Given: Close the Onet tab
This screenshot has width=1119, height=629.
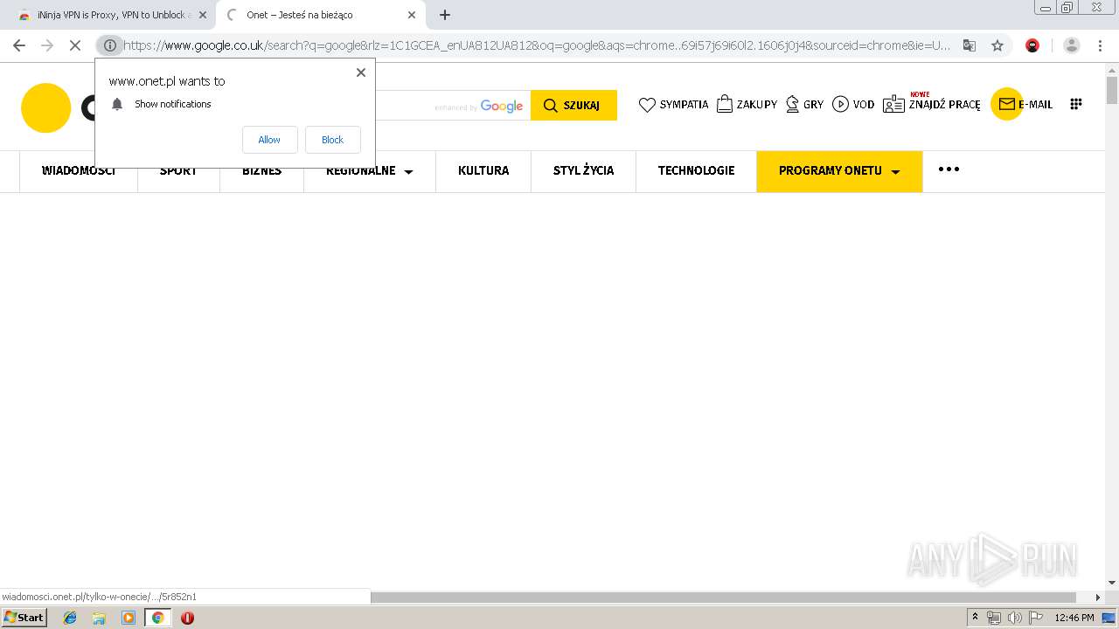Looking at the screenshot, I should pos(412,15).
